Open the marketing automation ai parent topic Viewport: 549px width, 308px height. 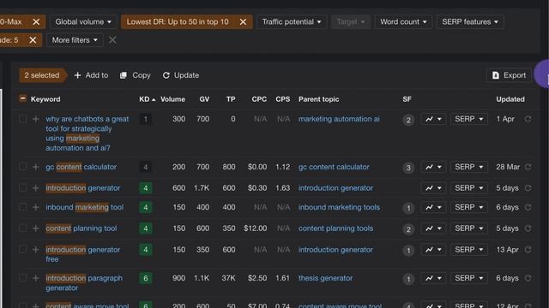(339, 119)
